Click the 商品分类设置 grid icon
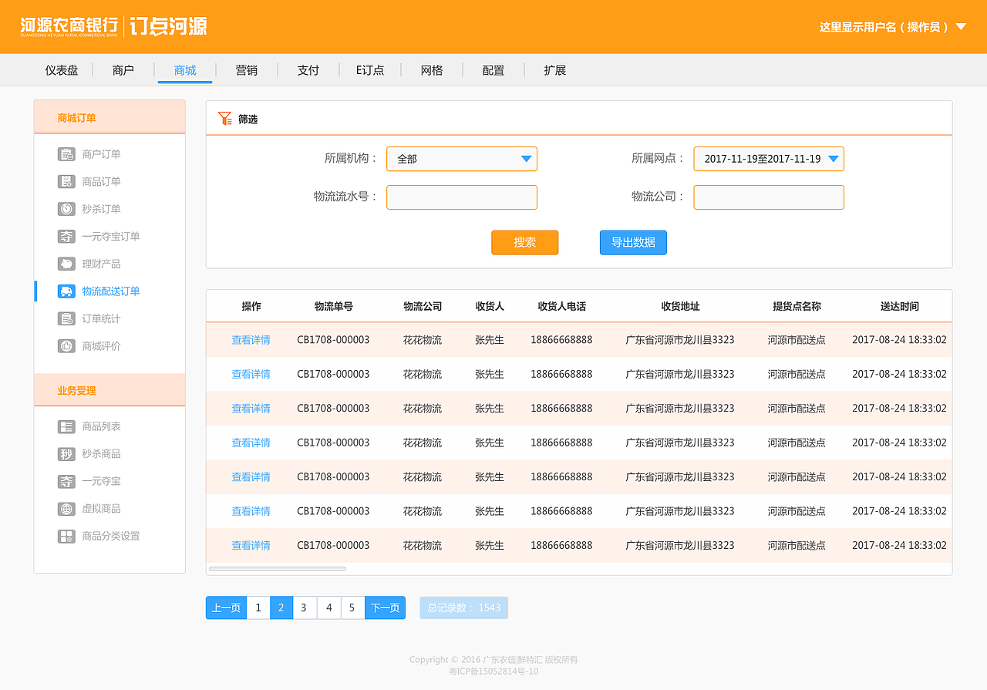987x690 pixels. click(66, 536)
